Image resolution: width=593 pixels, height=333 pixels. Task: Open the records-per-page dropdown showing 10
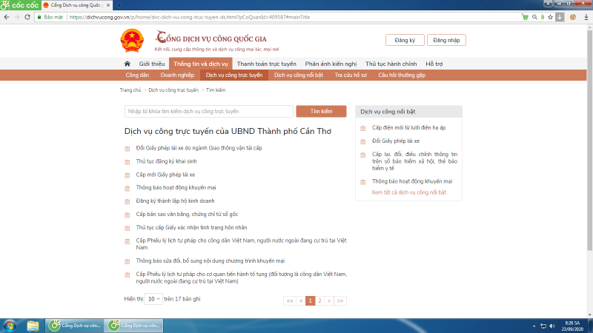[153, 299]
